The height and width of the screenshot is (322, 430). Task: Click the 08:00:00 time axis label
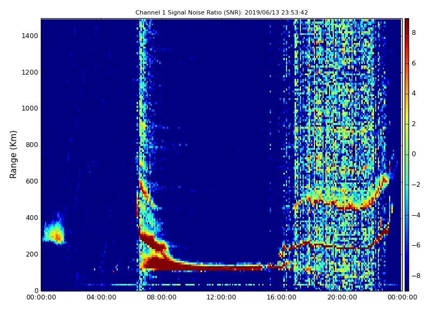tap(162, 297)
